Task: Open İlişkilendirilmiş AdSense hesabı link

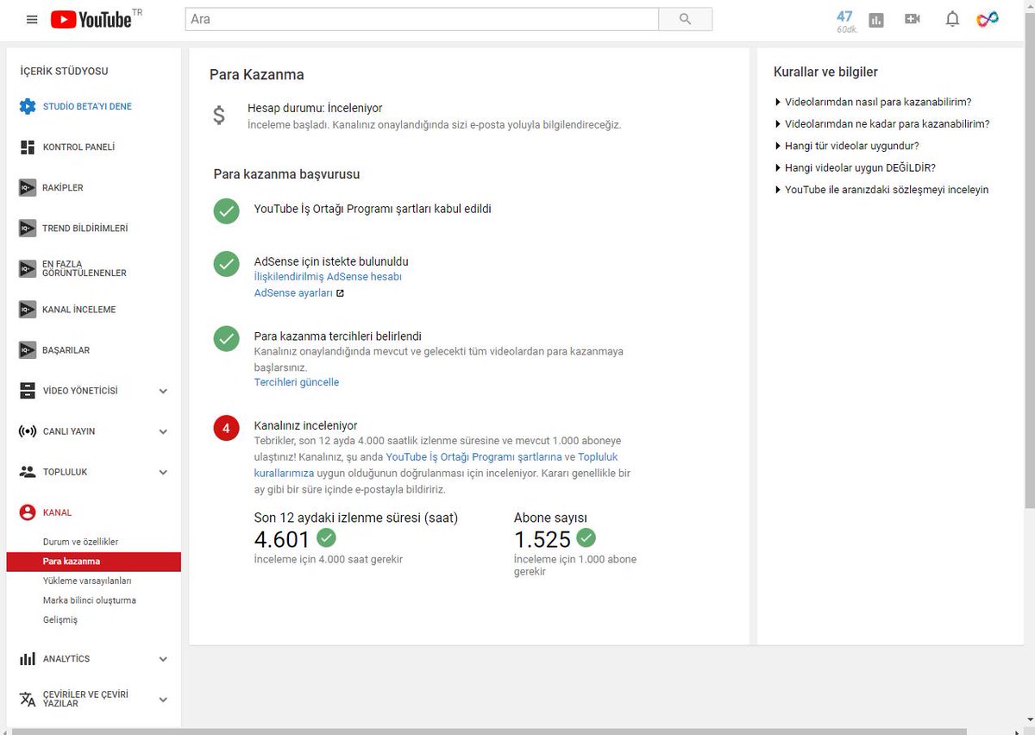Action: click(328, 277)
